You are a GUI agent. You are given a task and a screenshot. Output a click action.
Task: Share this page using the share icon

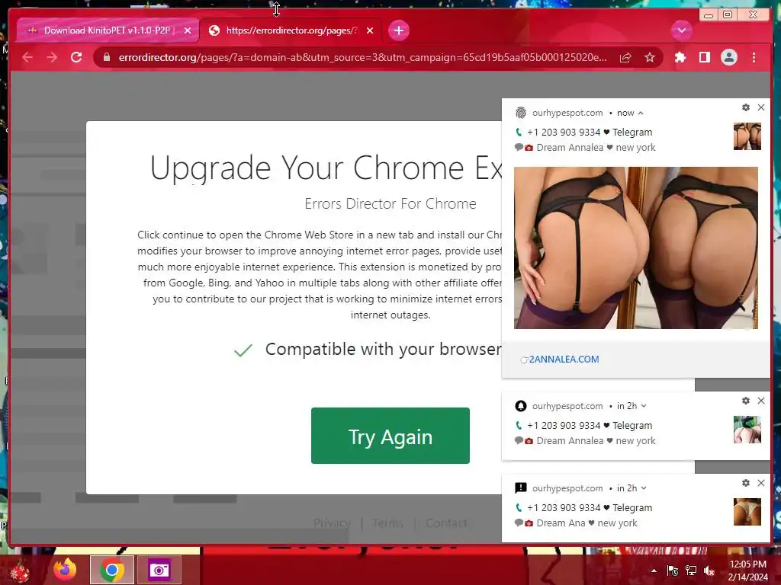pos(625,58)
